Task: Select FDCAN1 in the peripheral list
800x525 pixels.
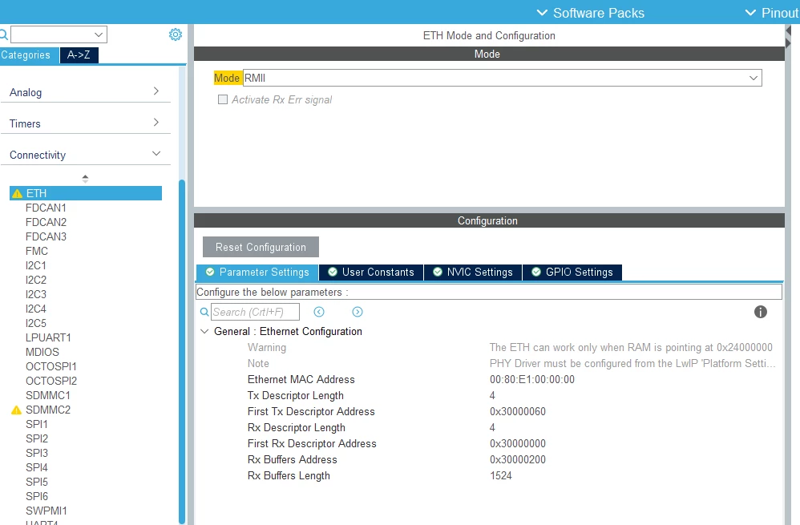Action: (x=46, y=208)
